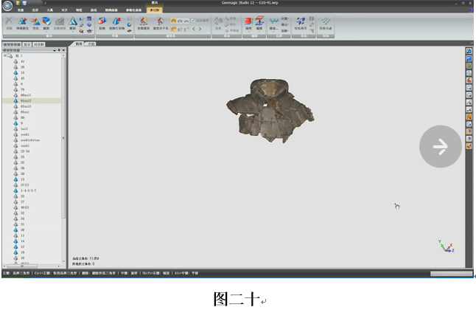Select the 简化 (Simplify) ribbon icon
This screenshot has width=476, height=310.
35,22
